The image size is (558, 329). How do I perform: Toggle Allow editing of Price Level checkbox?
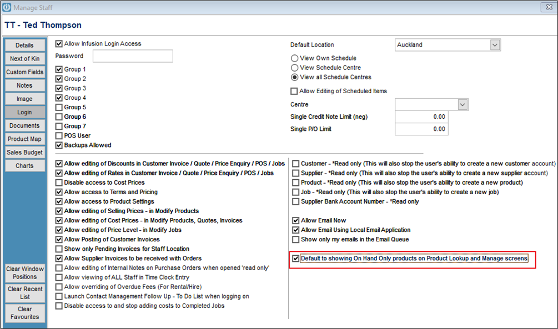(x=59, y=230)
